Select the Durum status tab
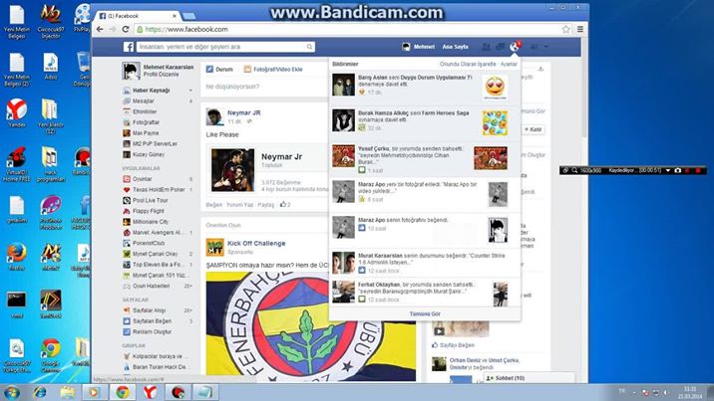This screenshot has width=714, height=401. (219, 70)
